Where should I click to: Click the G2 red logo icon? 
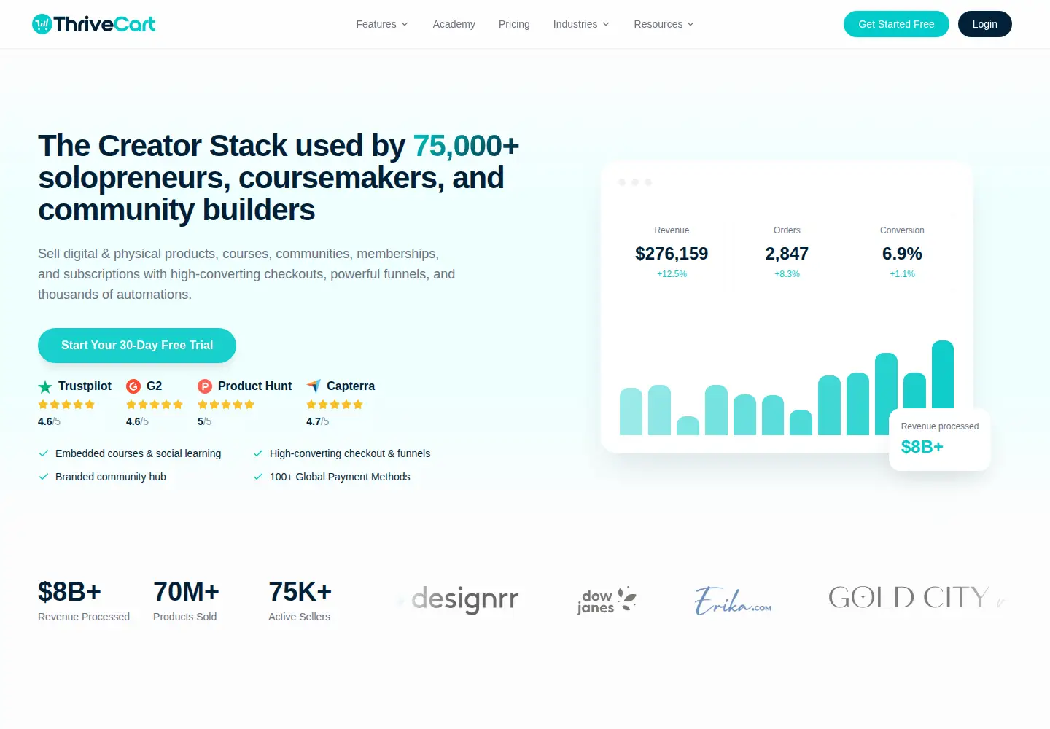click(x=133, y=386)
